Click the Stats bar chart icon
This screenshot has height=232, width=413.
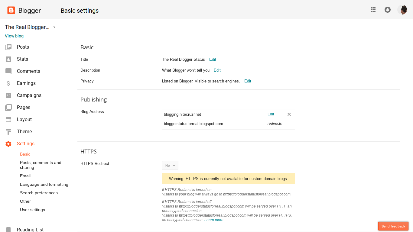tap(8, 59)
